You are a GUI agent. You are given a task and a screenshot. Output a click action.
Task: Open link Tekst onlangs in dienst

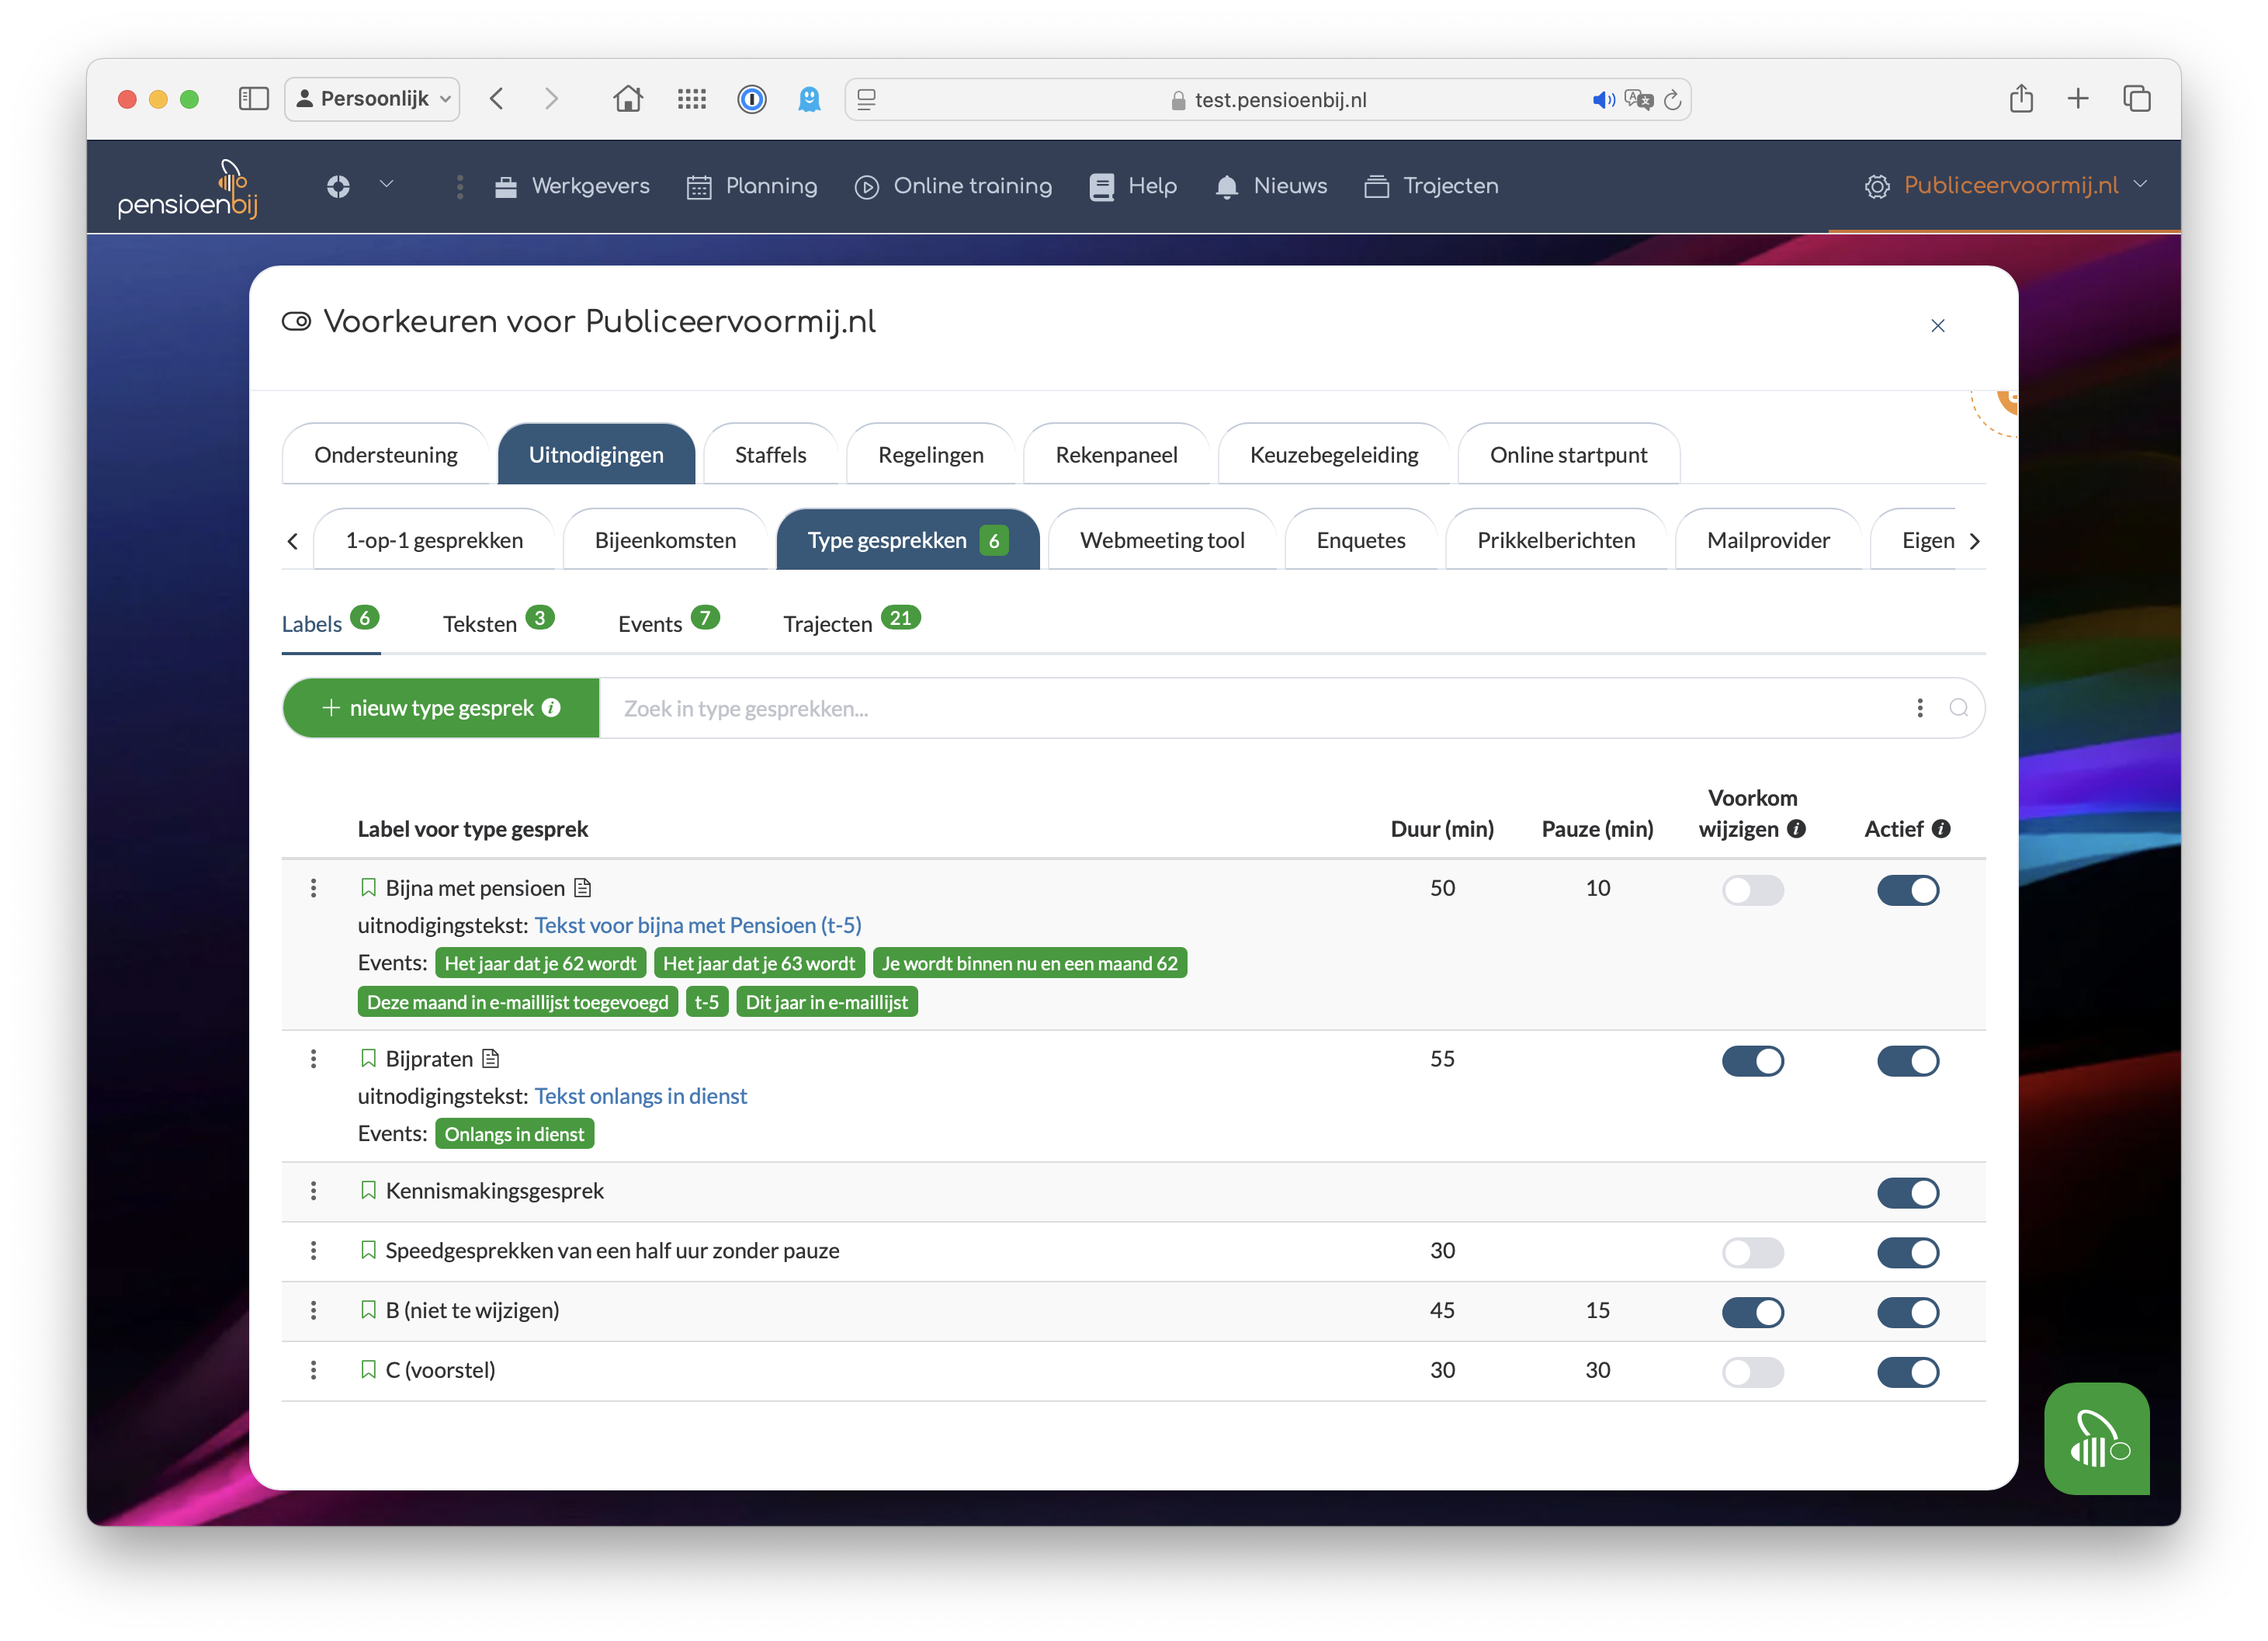641,1097
